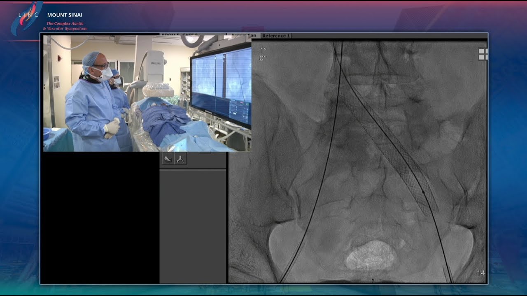Click the 0° angulation readout

[x=263, y=58]
